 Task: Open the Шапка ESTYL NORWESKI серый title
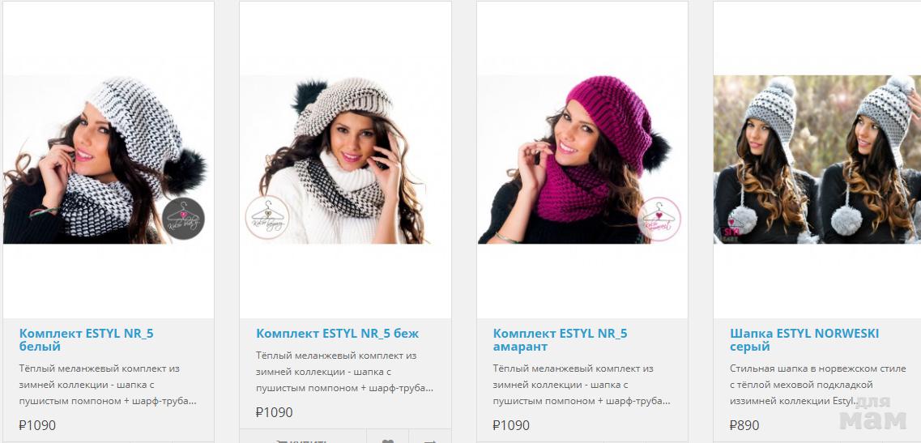pos(804,340)
